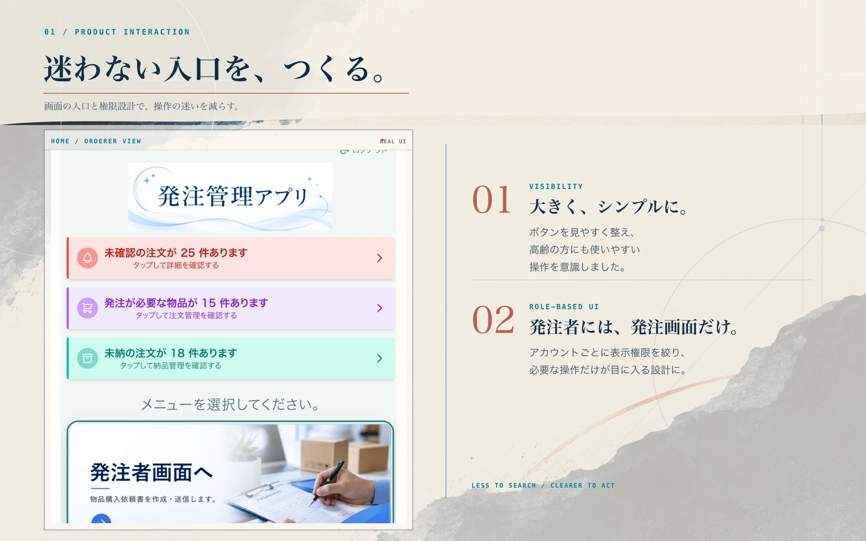Click メニューを選択してください。 prompt text
This screenshot has width=866, height=541.
(230, 404)
